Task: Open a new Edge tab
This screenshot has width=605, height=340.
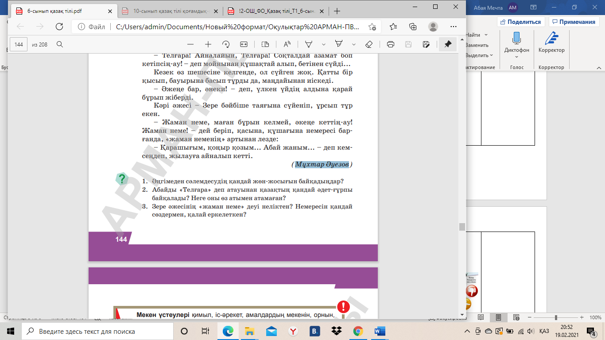Action: (337, 11)
